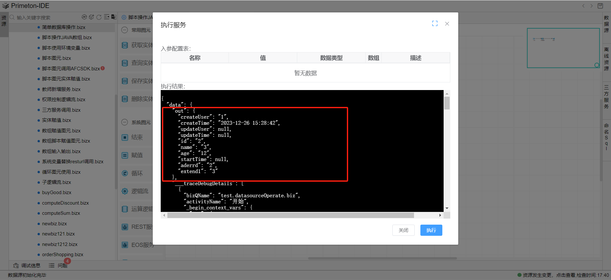Screen dimensions: 611x280
Task: Open the 数据源 side tab
Action: click(606, 24)
